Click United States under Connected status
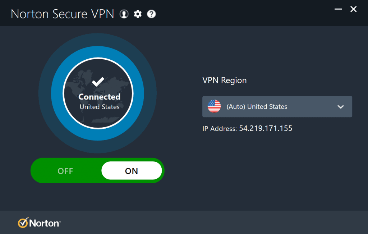Viewport: 368px width, 234px height. tap(100, 107)
